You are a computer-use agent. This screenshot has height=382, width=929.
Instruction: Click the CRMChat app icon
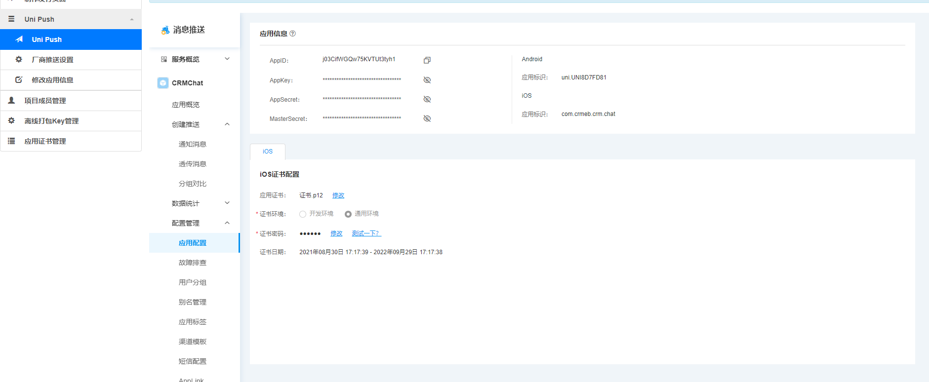[163, 83]
